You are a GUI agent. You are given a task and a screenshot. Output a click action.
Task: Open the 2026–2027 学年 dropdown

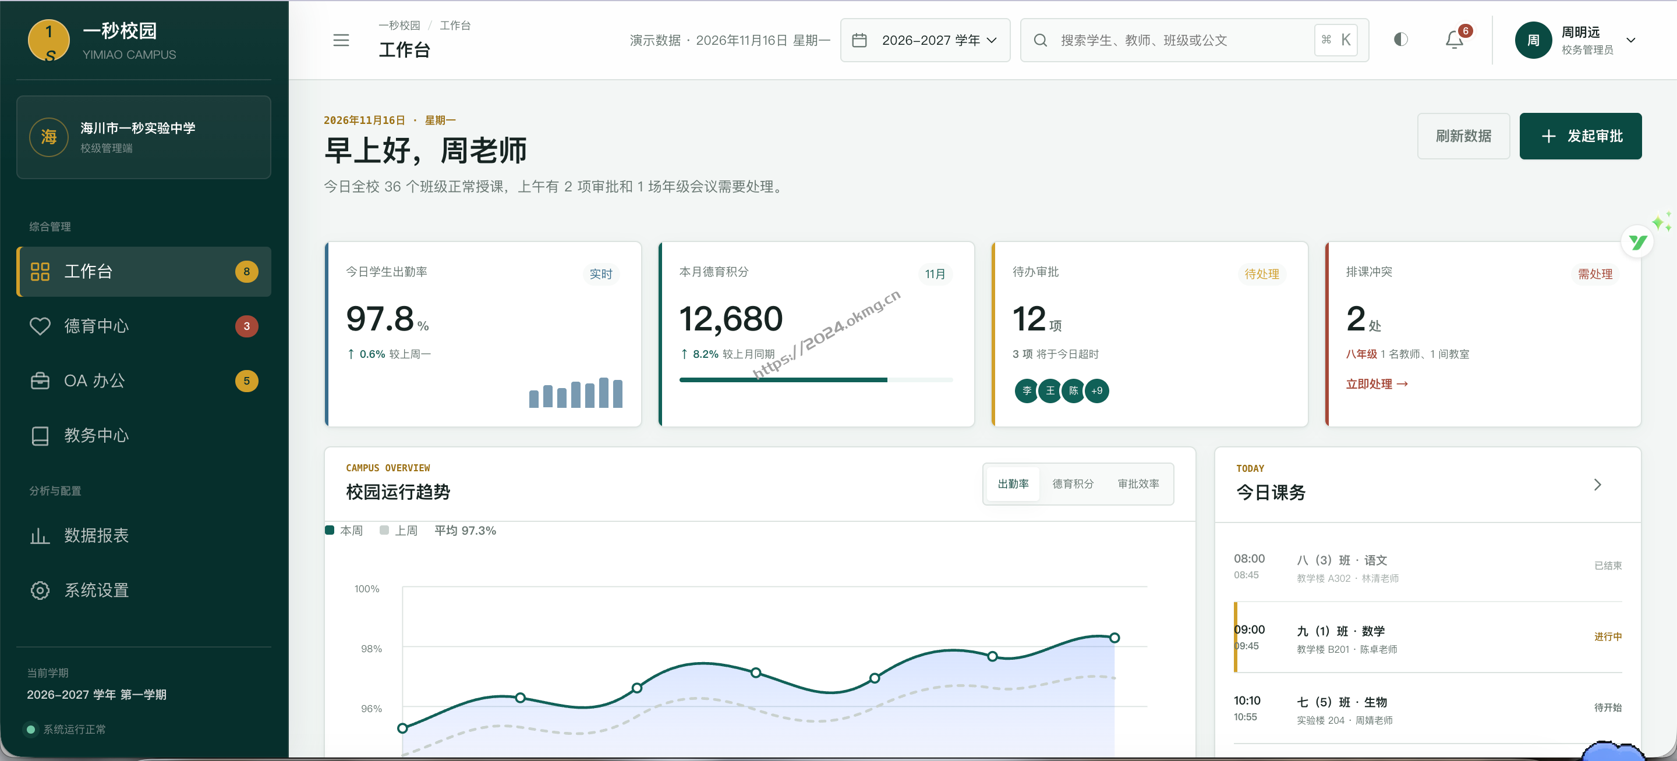[925, 40]
